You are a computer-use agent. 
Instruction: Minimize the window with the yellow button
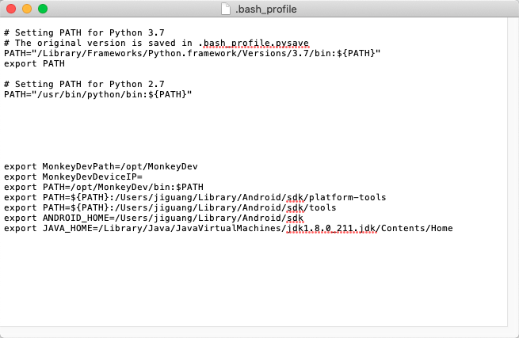[x=27, y=9]
